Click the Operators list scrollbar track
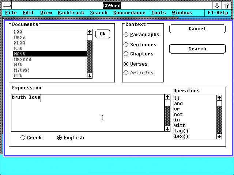Image resolution: width=234 pixels, height=175 pixels. point(219,120)
